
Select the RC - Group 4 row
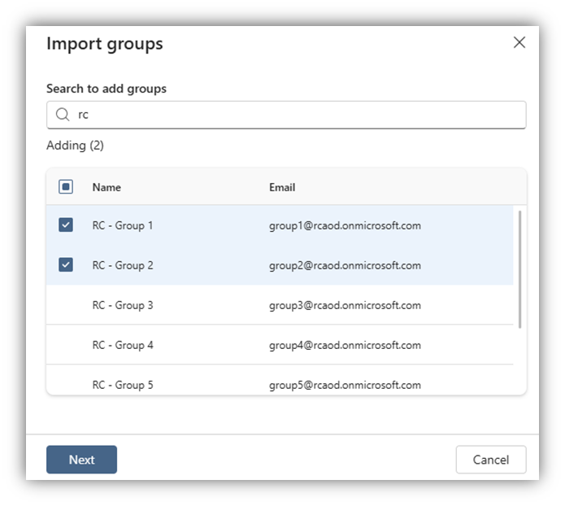[280, 345]
